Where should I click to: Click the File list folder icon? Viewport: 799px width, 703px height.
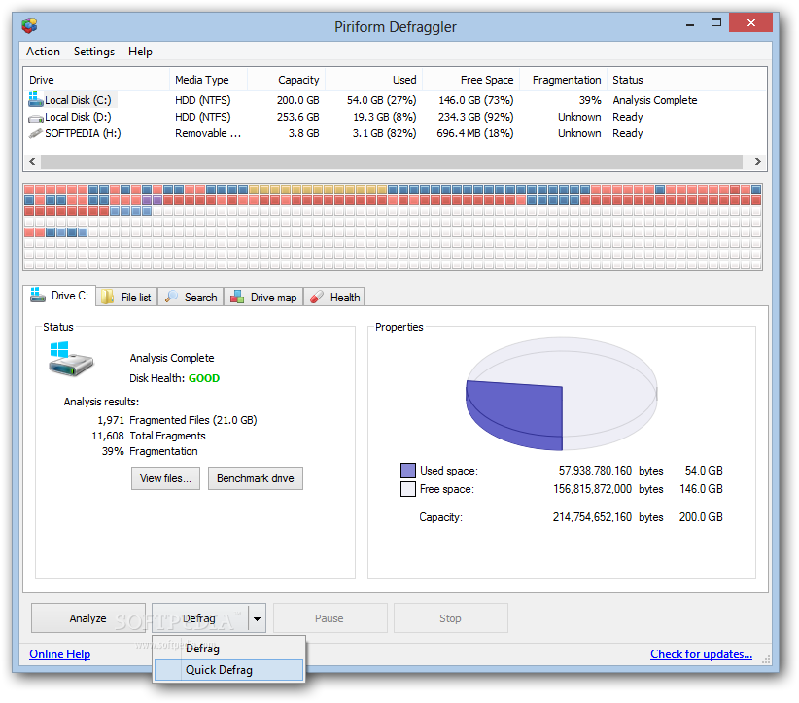pos(108,297)
